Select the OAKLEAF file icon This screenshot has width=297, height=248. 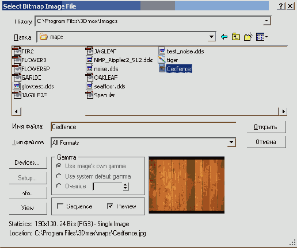(89, 77)
